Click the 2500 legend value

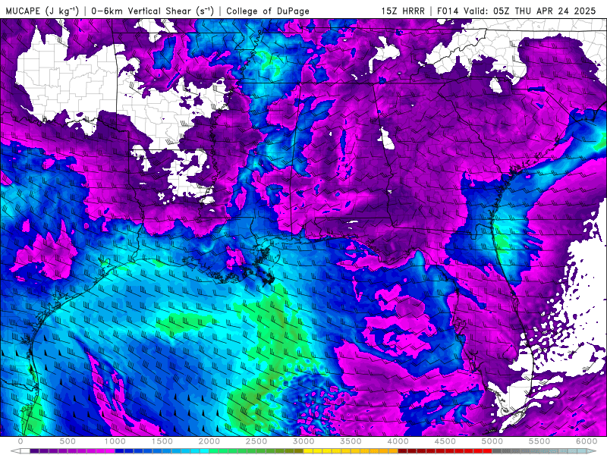pyautogui.click(x=256, y=441)
